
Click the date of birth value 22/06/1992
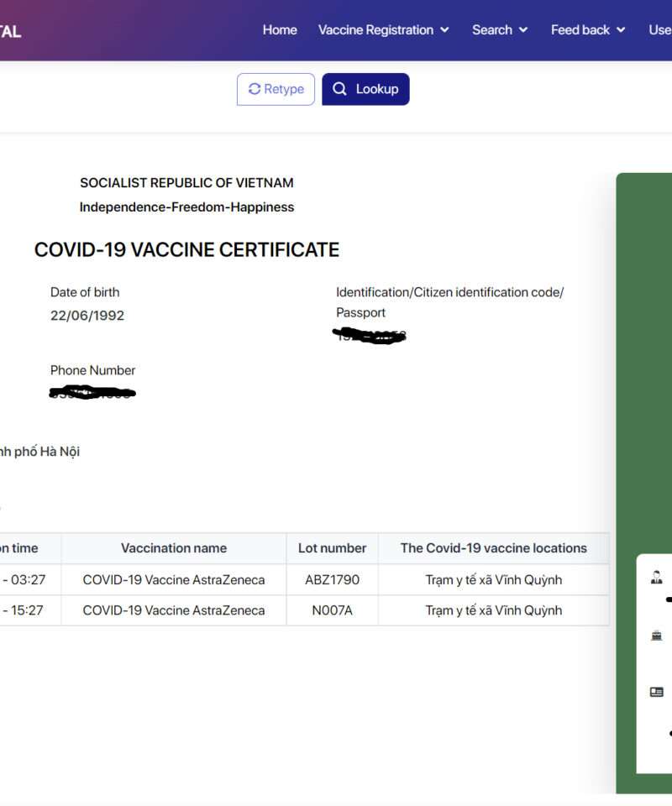pyautogui.click(x=87, y=316)
